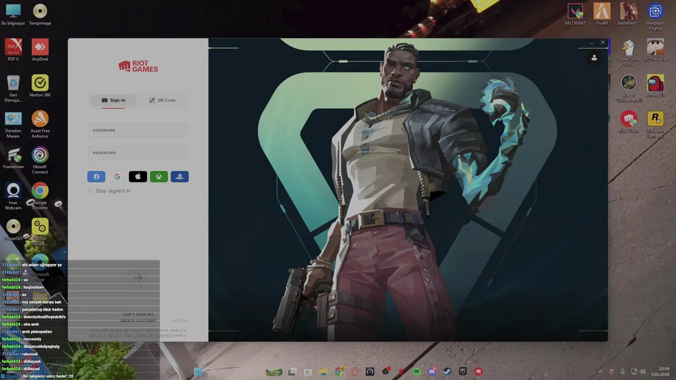Expand the system tray hidden icons chevron
This screenshot has height=380, width=676.
coord(600,372)
